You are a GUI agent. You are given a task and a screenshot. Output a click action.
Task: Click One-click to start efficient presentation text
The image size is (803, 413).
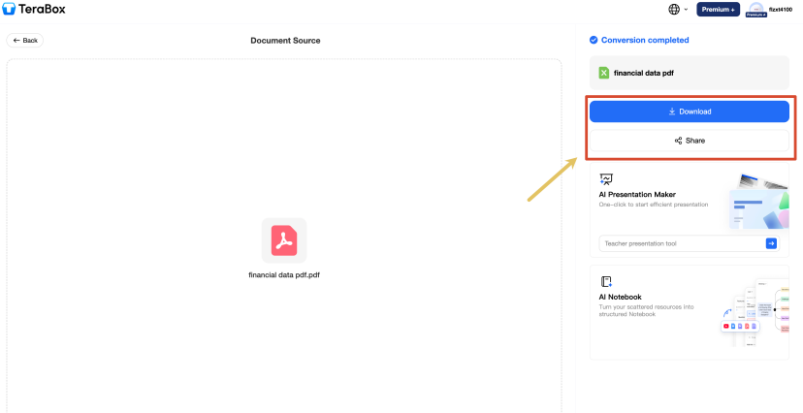point(654,205)
